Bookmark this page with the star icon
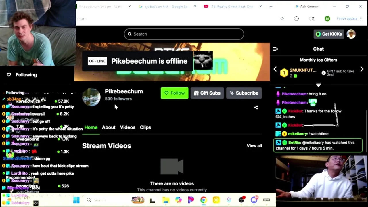The height and width of the screenshot is (207, 368). 282,19
